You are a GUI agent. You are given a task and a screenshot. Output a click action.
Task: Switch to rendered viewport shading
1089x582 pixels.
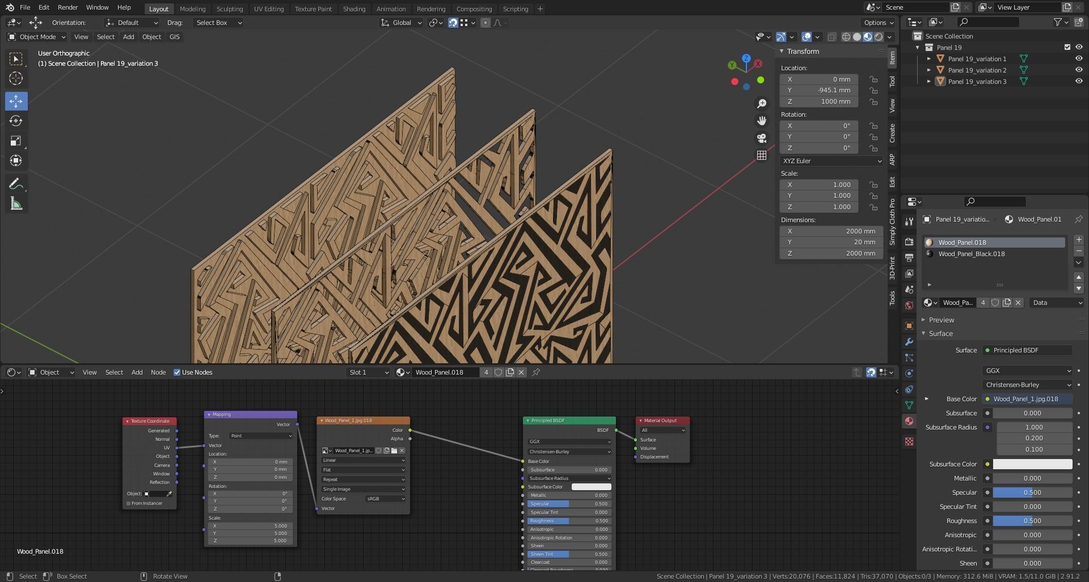879,37
